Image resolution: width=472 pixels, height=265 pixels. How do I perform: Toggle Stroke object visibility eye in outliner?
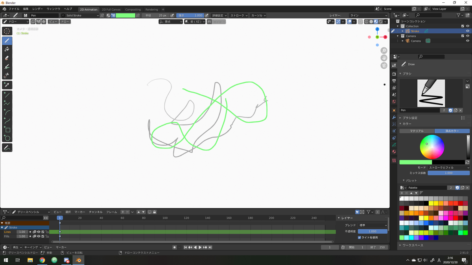click(x=468, y=31)
